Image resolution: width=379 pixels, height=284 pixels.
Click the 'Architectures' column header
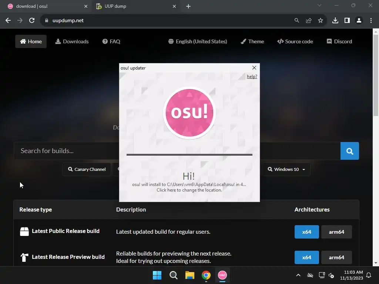pos(312,210)
